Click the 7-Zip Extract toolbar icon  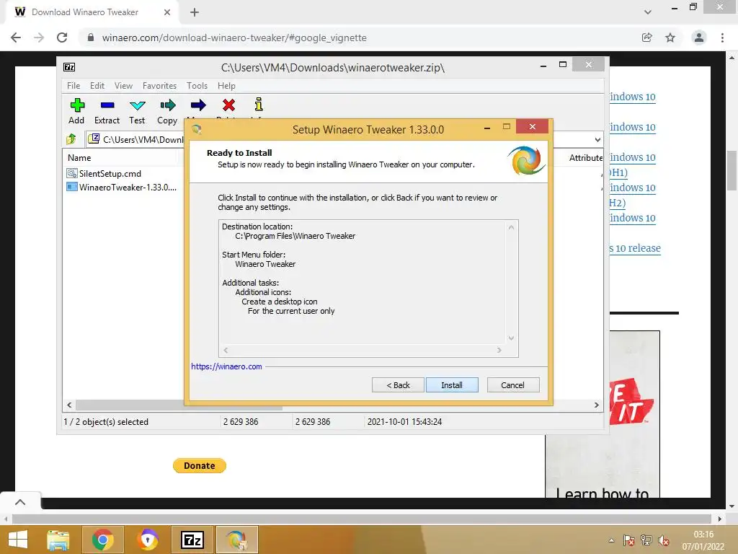click(x=107, y=105)
